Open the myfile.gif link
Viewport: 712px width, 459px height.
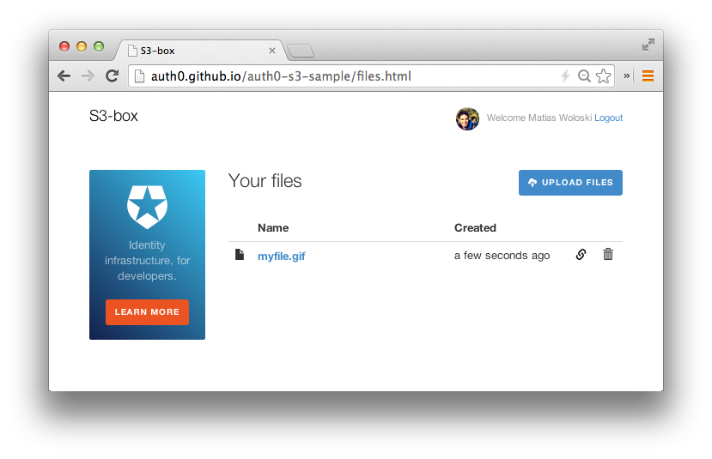(281, 257)
